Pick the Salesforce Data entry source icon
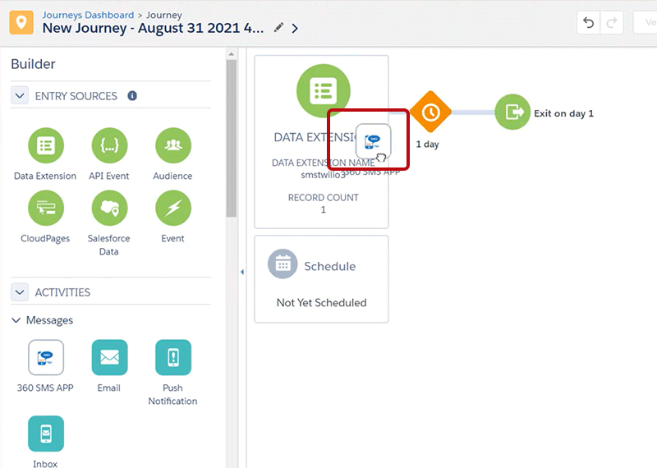The width and height of the screenshot is (657, 468). point(109,209)
